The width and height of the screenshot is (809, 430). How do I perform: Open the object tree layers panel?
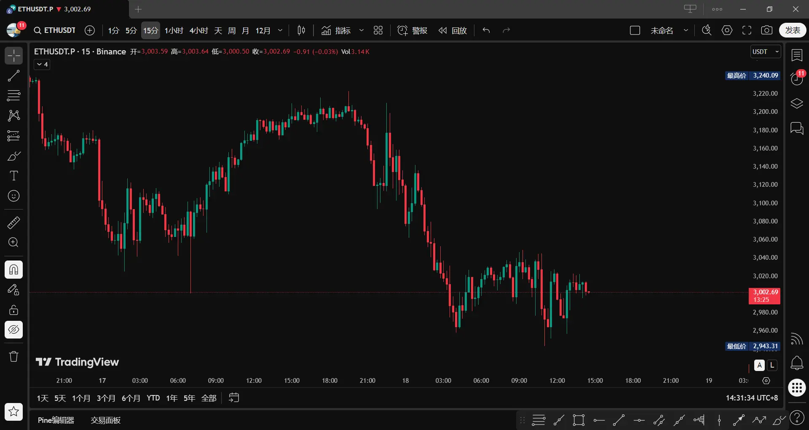(797, 103)
